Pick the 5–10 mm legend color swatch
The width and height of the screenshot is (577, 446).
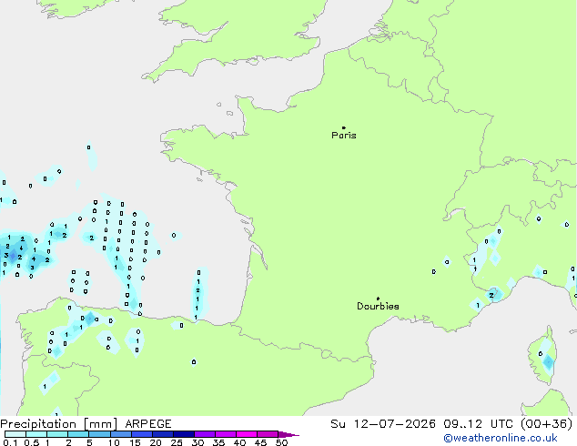tap(99, 434)
